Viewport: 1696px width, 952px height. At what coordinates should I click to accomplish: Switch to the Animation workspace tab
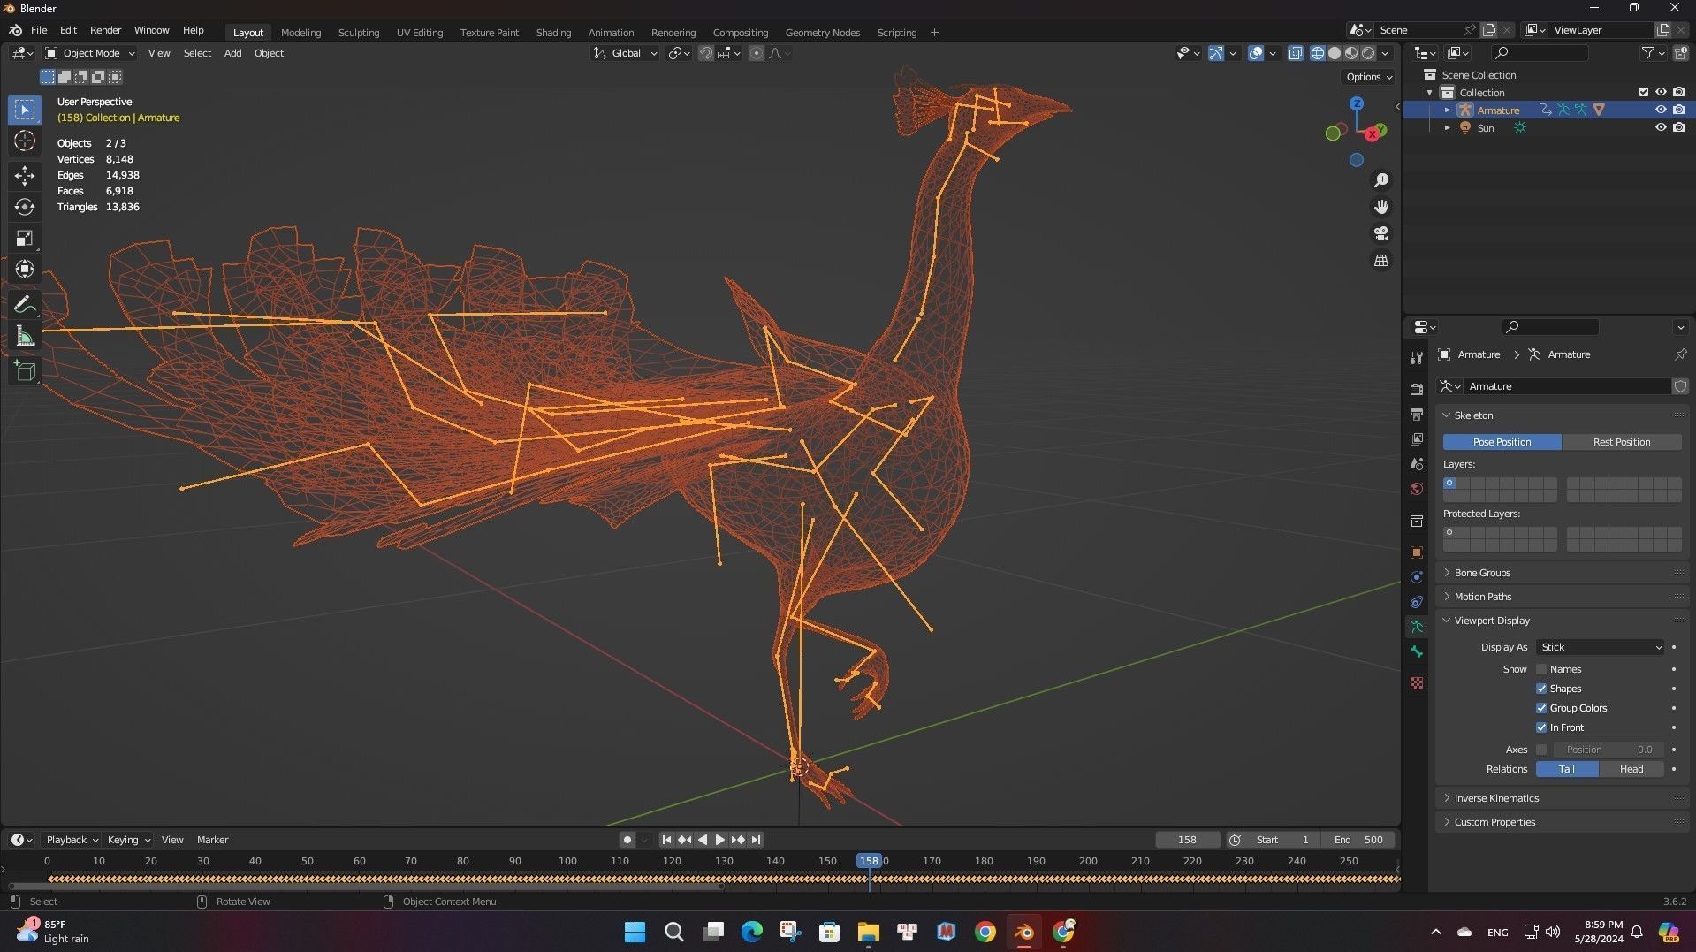[611, 33]
